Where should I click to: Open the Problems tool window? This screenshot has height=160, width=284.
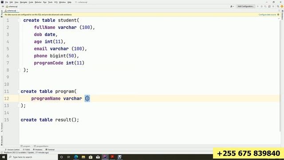tap(38, 149)
